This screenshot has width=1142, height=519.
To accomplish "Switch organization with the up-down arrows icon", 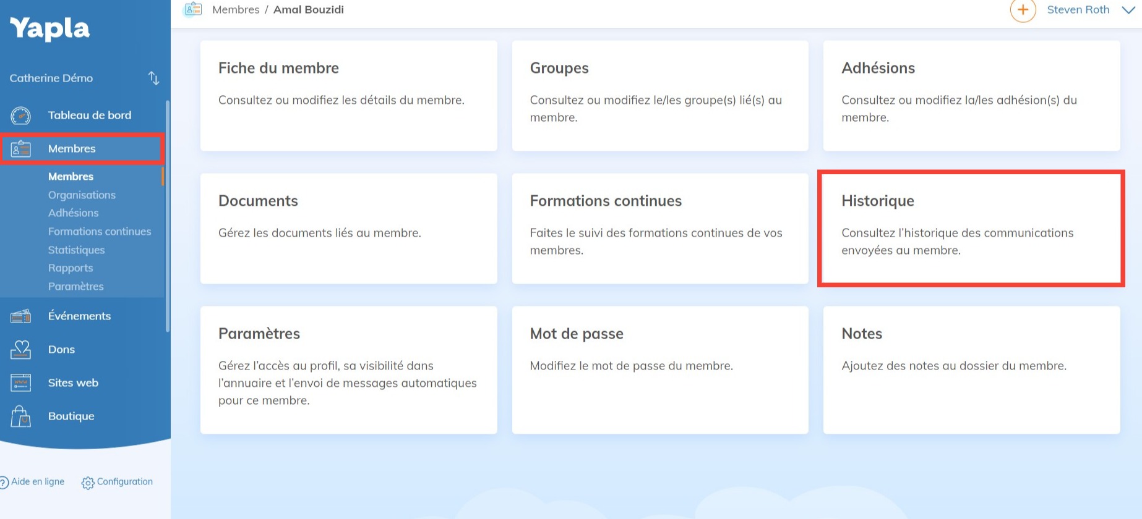I will 154,78.
